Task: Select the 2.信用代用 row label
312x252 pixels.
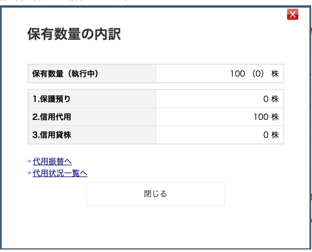Action: pyautogui.click(x=92, y=117)
